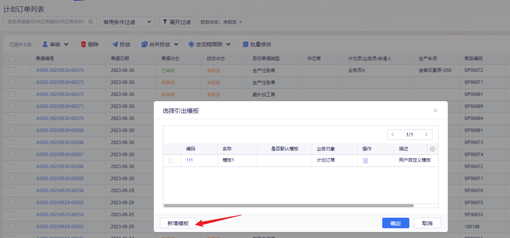510x238 pixels.
Task: Select radio button for template 111
Action: (170, 161)
